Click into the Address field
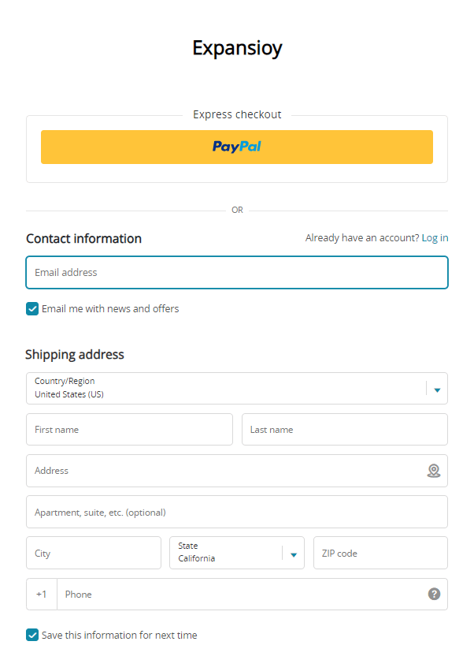 (x=224, y=471)
